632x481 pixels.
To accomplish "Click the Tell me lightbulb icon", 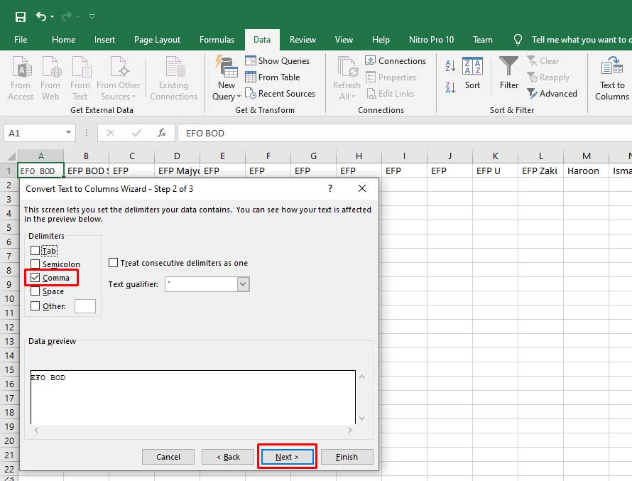I will (x=518, y=40).
